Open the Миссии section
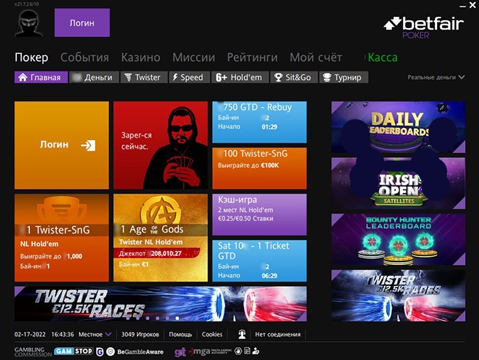The width and height of the screenshot is (479, 360). tap(193, 57)
